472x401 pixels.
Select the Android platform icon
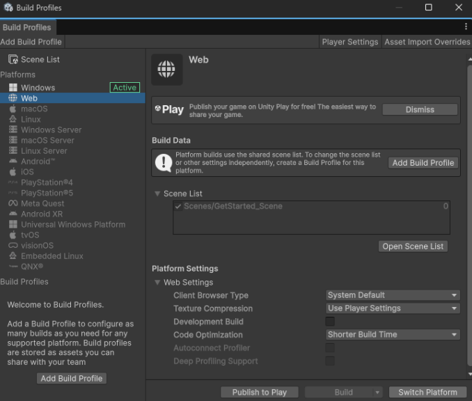pos(13,162)
